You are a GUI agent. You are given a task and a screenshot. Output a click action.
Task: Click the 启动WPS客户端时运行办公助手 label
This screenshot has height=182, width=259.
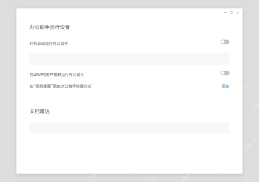coord(57,75)
